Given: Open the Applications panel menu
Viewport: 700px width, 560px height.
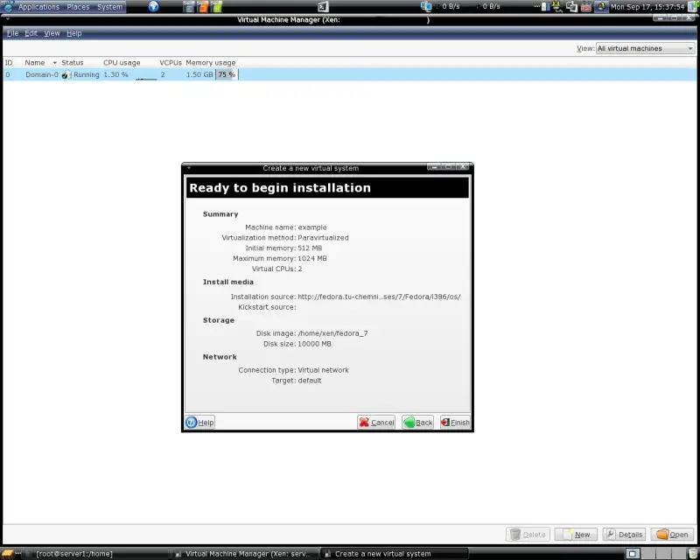Looking at the screenshot, I should click(x=38, y=7).
